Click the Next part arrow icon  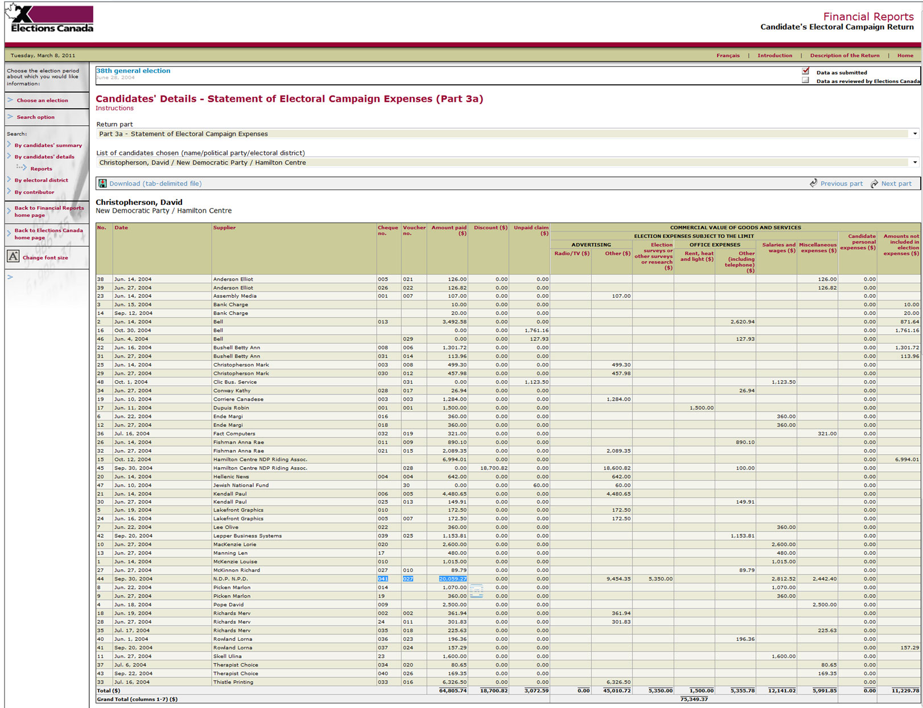pos(874,183)
